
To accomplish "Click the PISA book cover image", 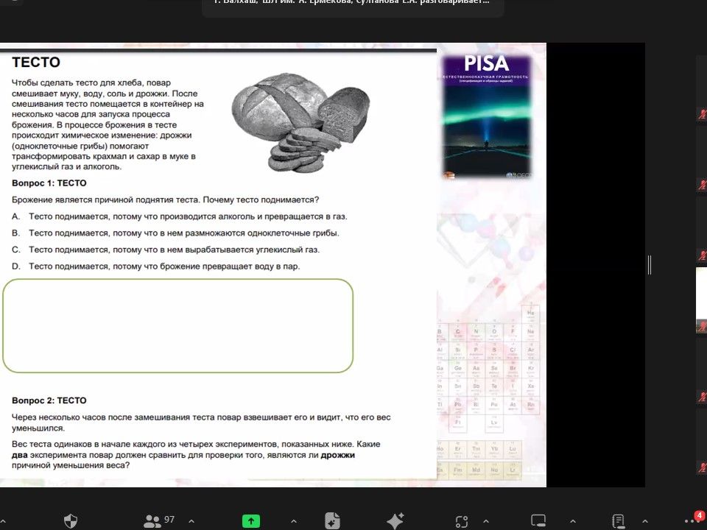I will (486, 118).
